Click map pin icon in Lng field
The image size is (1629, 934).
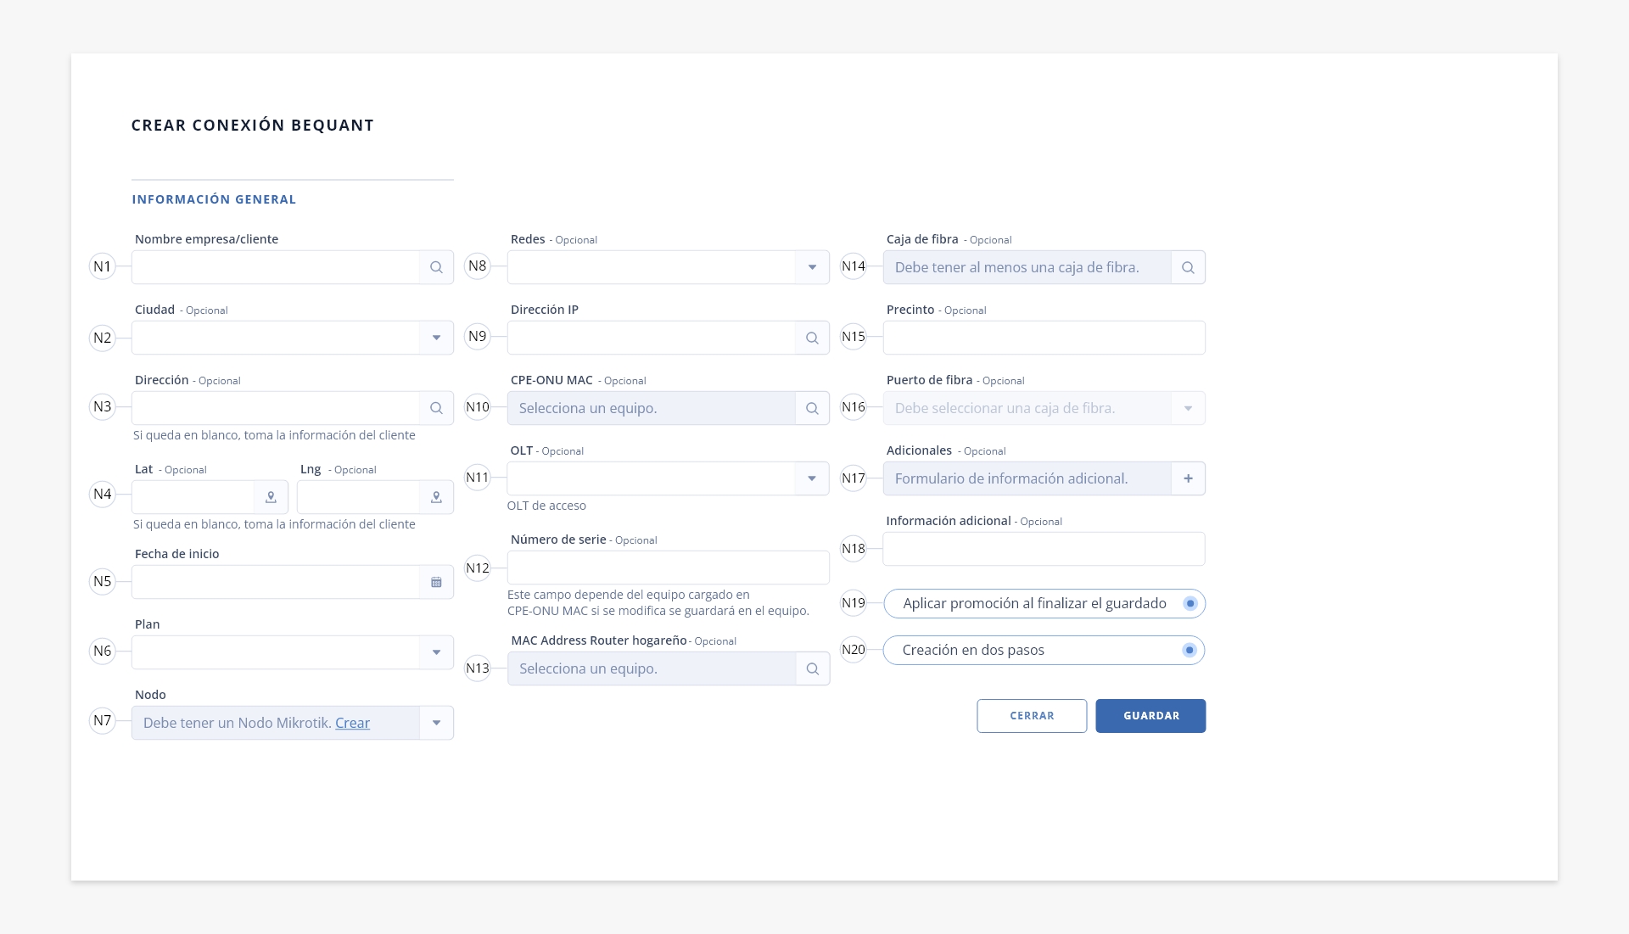[436, 497]
